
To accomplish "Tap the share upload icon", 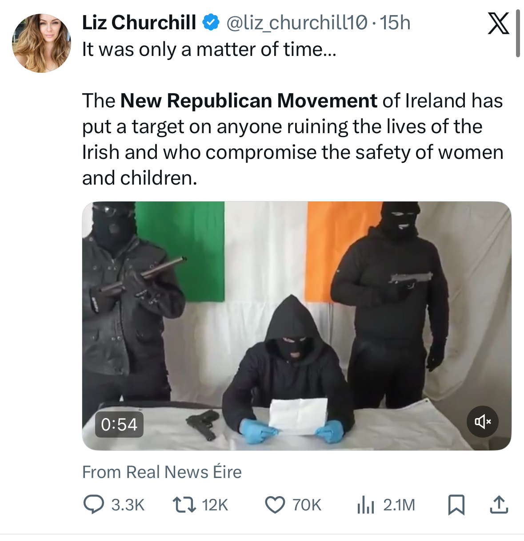I will [499, 505].
